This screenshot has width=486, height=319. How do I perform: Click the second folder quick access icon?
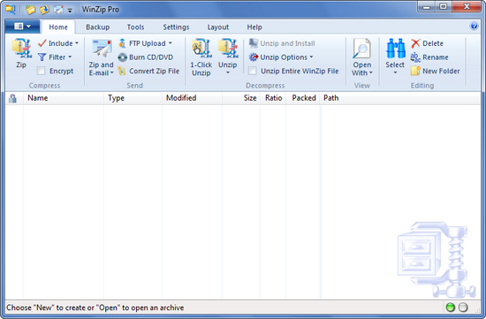[44, 10]
